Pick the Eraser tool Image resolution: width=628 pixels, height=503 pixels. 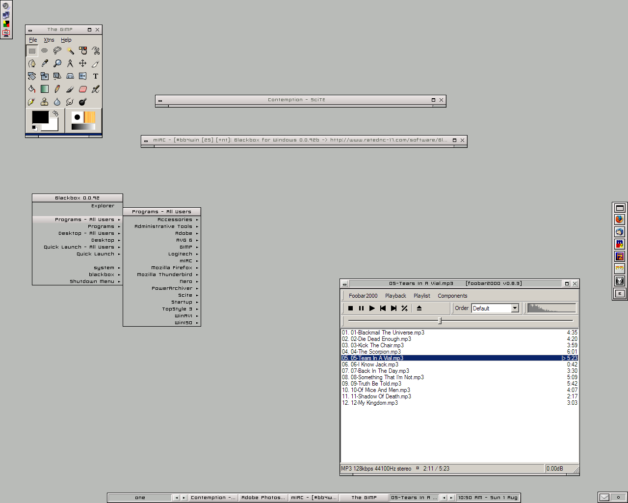click(83, 89)
